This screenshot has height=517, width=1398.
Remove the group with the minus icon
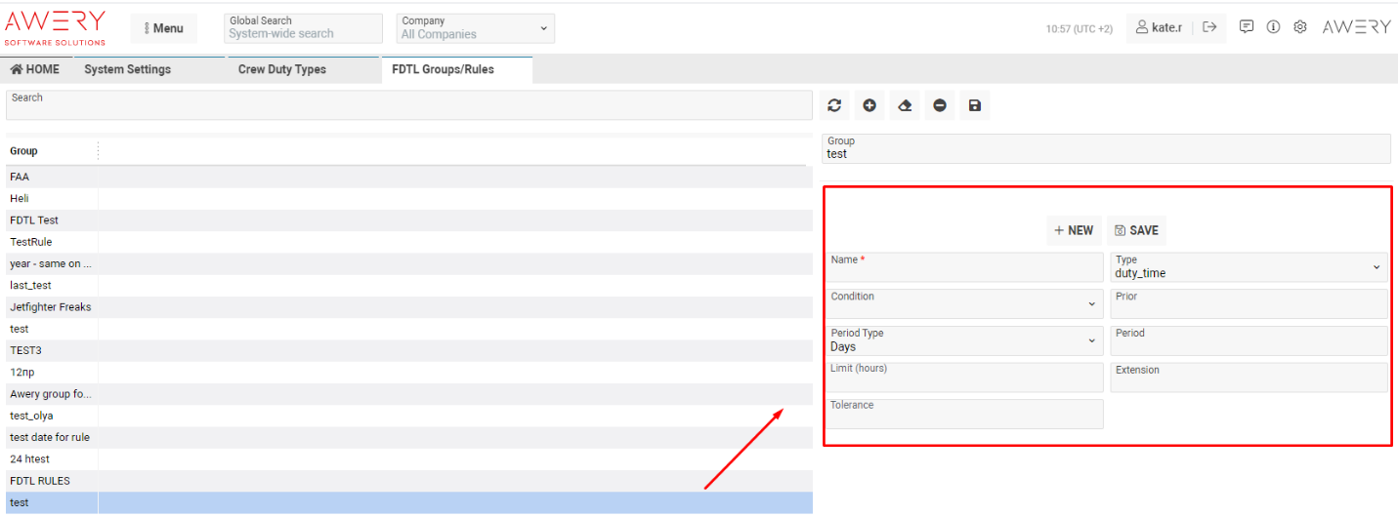[940, 105]
